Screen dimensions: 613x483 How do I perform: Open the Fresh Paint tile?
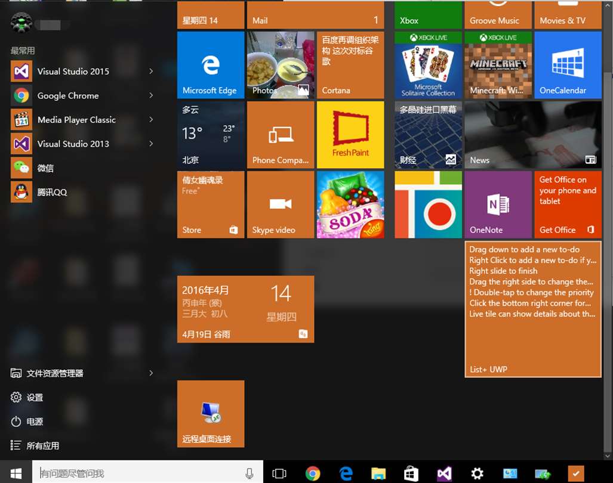[350, 135]
